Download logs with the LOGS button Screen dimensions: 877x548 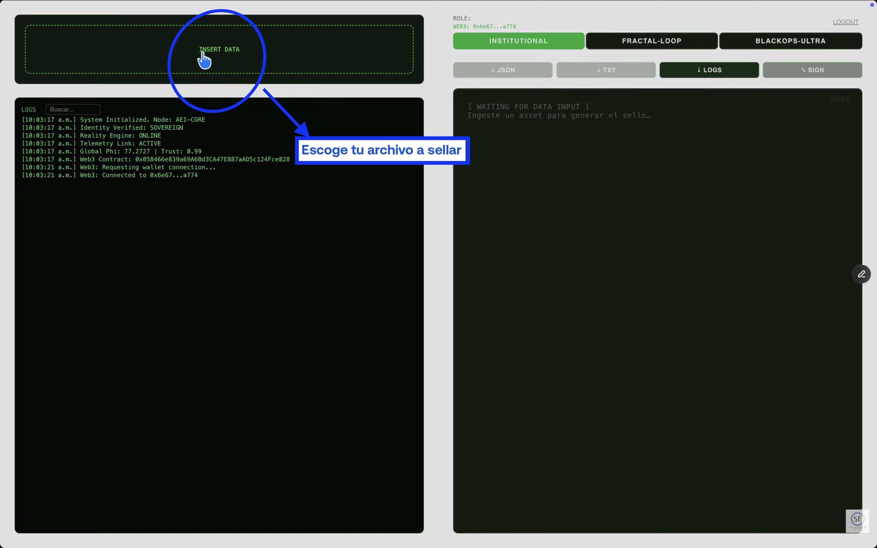pyautogui.click(x=709, y=70)
